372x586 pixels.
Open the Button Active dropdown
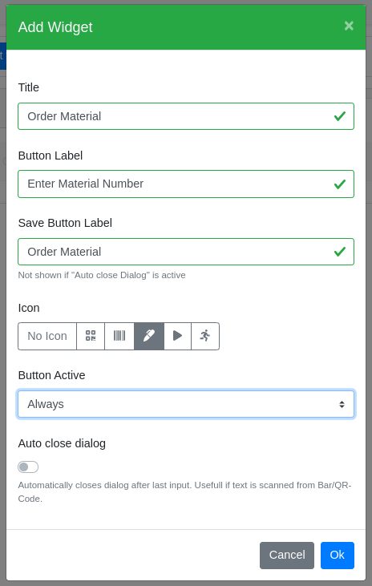tap(186, 404)
